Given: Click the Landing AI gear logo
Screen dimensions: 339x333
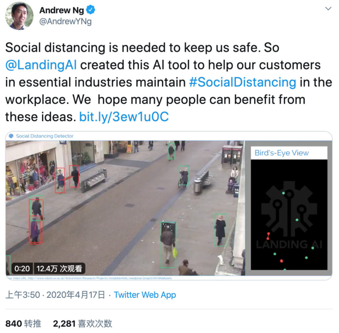Looking at the screenshot, I should tap(289, 209).
